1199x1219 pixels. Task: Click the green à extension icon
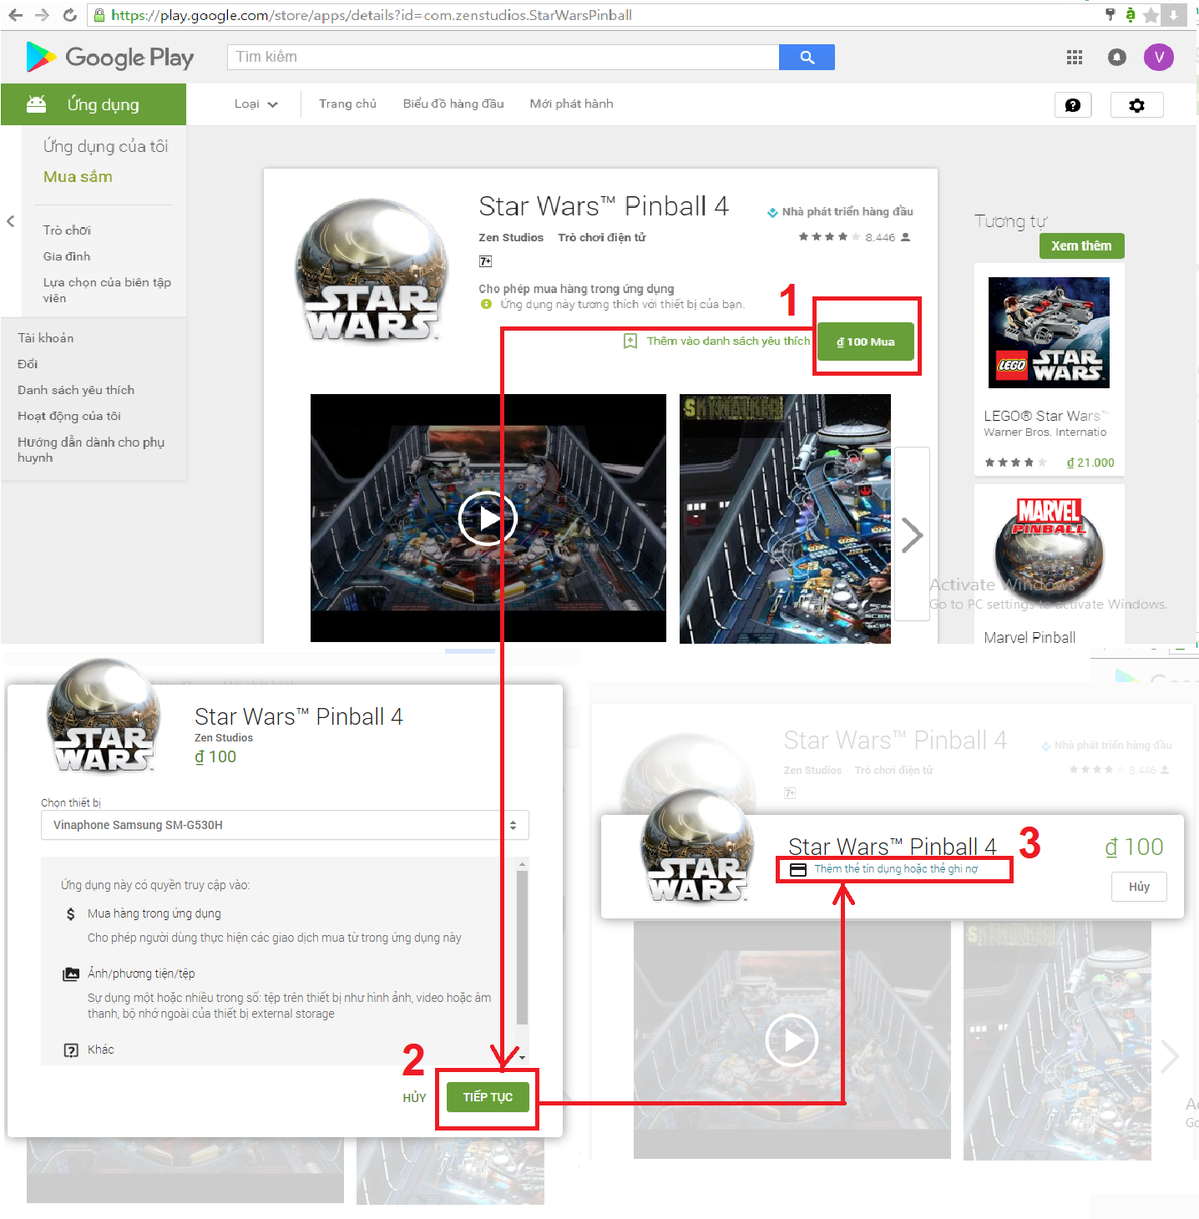point(1130,14)
